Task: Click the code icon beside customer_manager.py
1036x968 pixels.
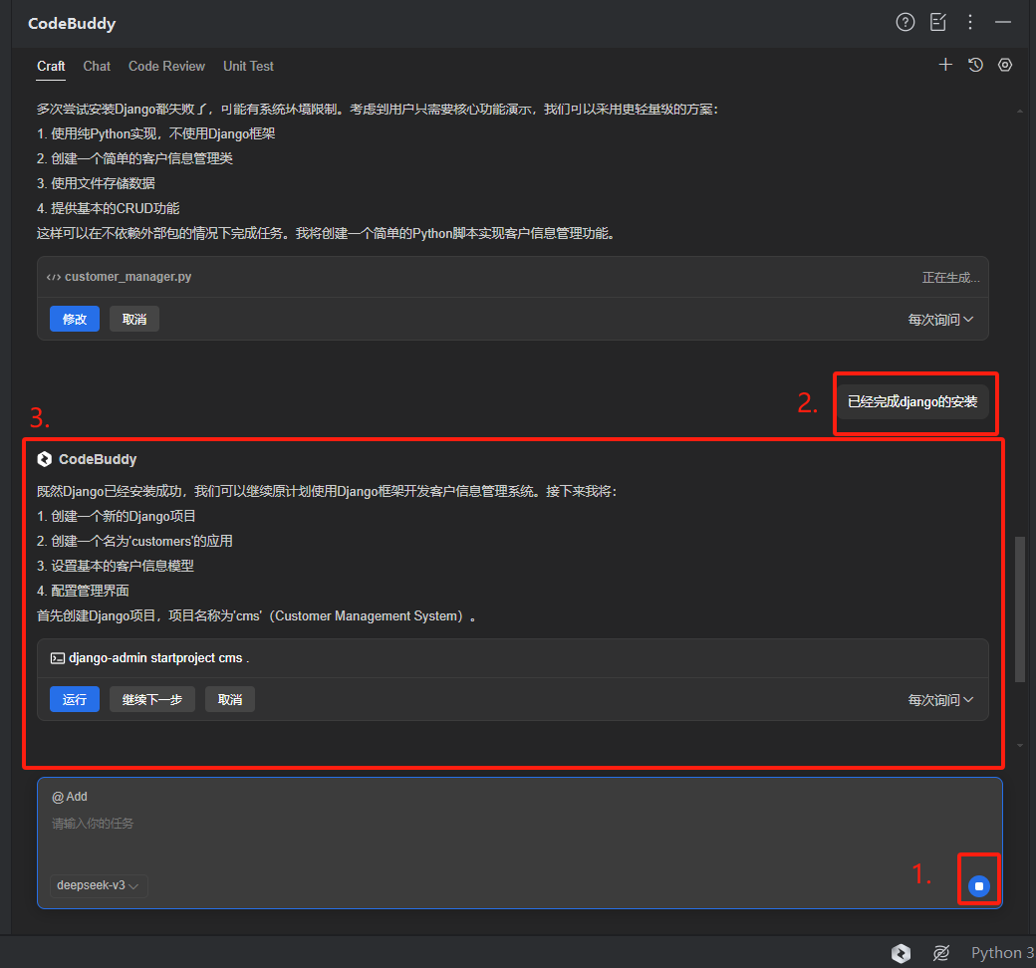Action: tap(54, 277)
